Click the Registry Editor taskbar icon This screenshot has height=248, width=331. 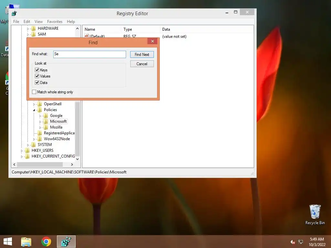(x=66, y=242)
